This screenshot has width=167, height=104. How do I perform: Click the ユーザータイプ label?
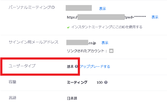point(22,66)
